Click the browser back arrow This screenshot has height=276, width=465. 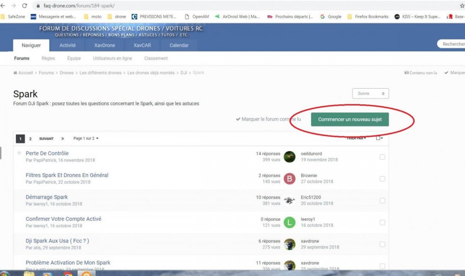click(3, 6)
